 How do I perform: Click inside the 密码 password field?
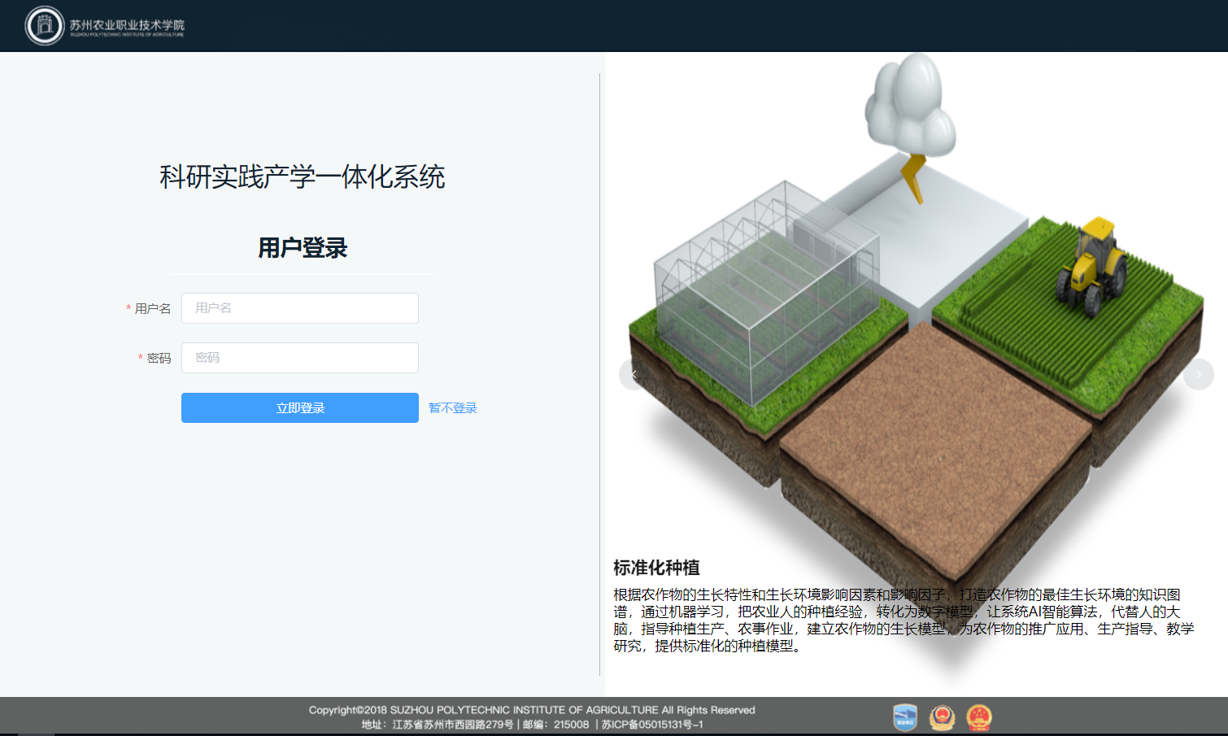click(x=299, y=358)
